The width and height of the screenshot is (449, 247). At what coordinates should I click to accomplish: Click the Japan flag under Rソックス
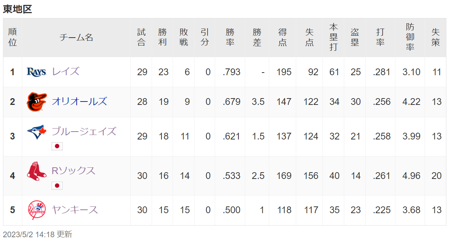click(x=57, y=186)
